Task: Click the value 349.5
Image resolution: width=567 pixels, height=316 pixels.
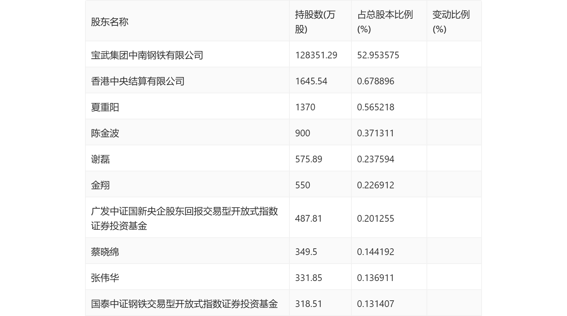Action: (x=306, y=252)
